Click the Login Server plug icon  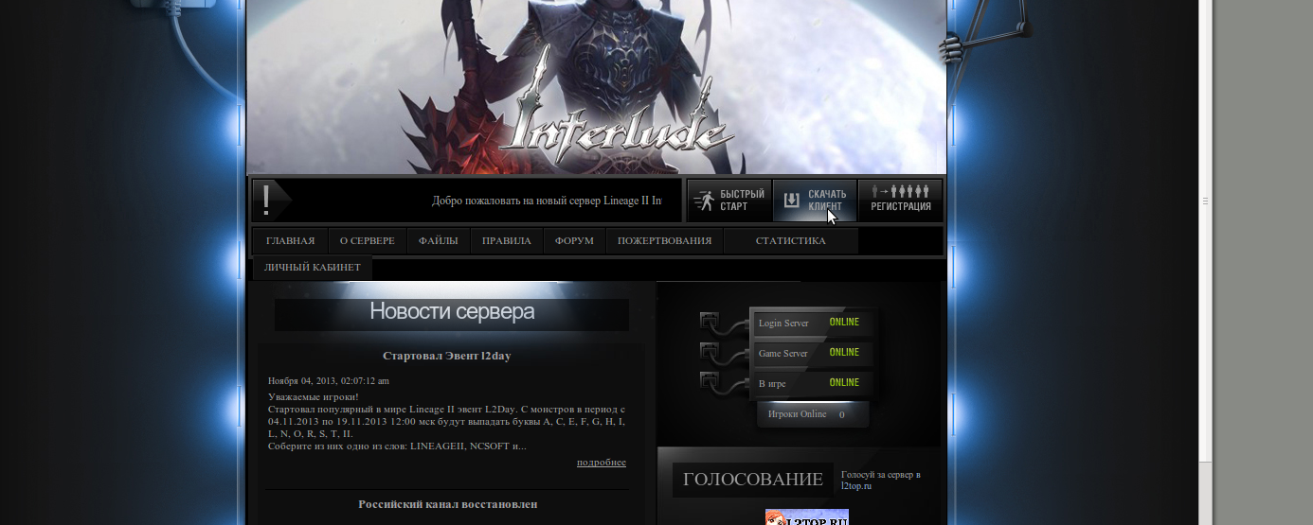710,321
